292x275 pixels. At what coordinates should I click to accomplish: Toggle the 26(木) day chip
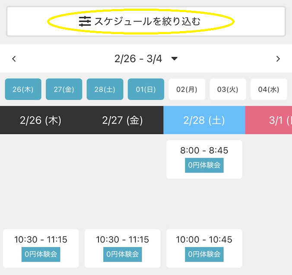click(x=23, y=89)
